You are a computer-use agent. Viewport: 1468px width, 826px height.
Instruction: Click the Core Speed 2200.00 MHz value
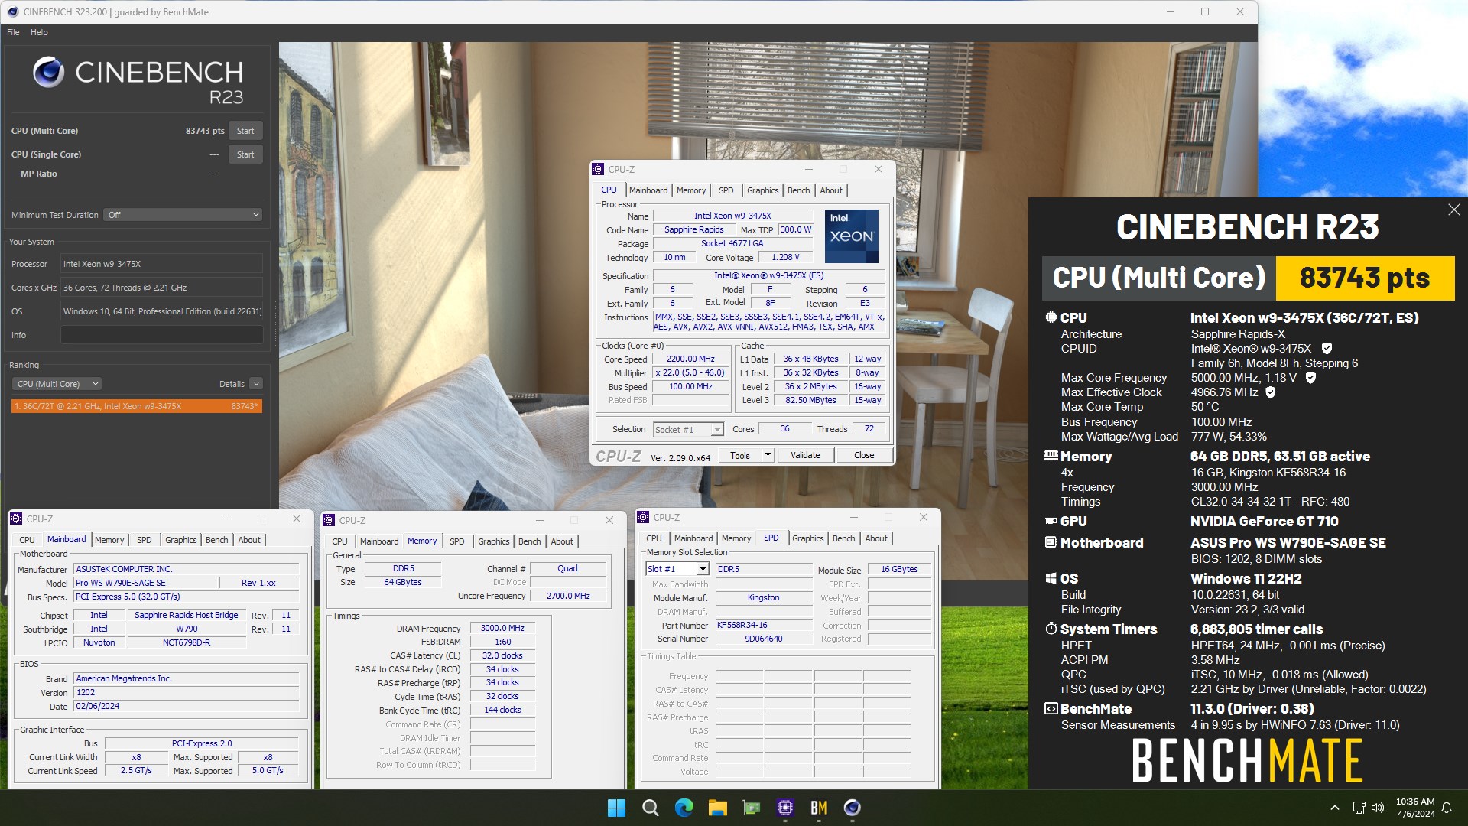690,359
